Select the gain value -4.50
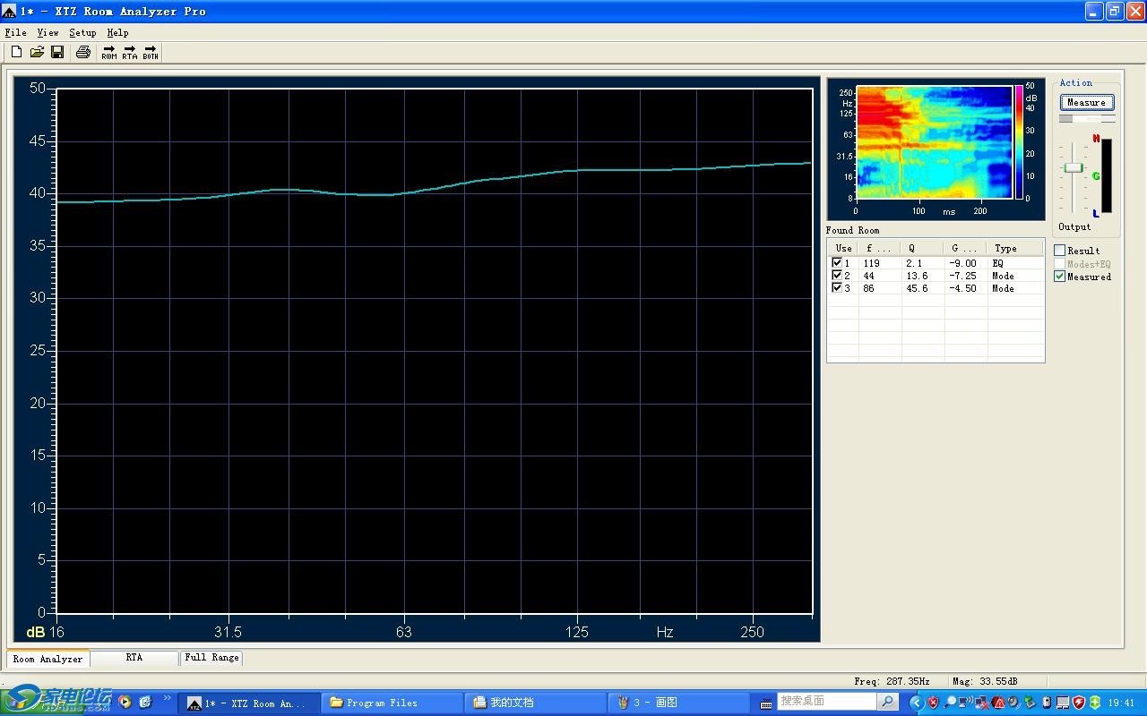The image size is (1147, 716). click(x=963, y=288)
